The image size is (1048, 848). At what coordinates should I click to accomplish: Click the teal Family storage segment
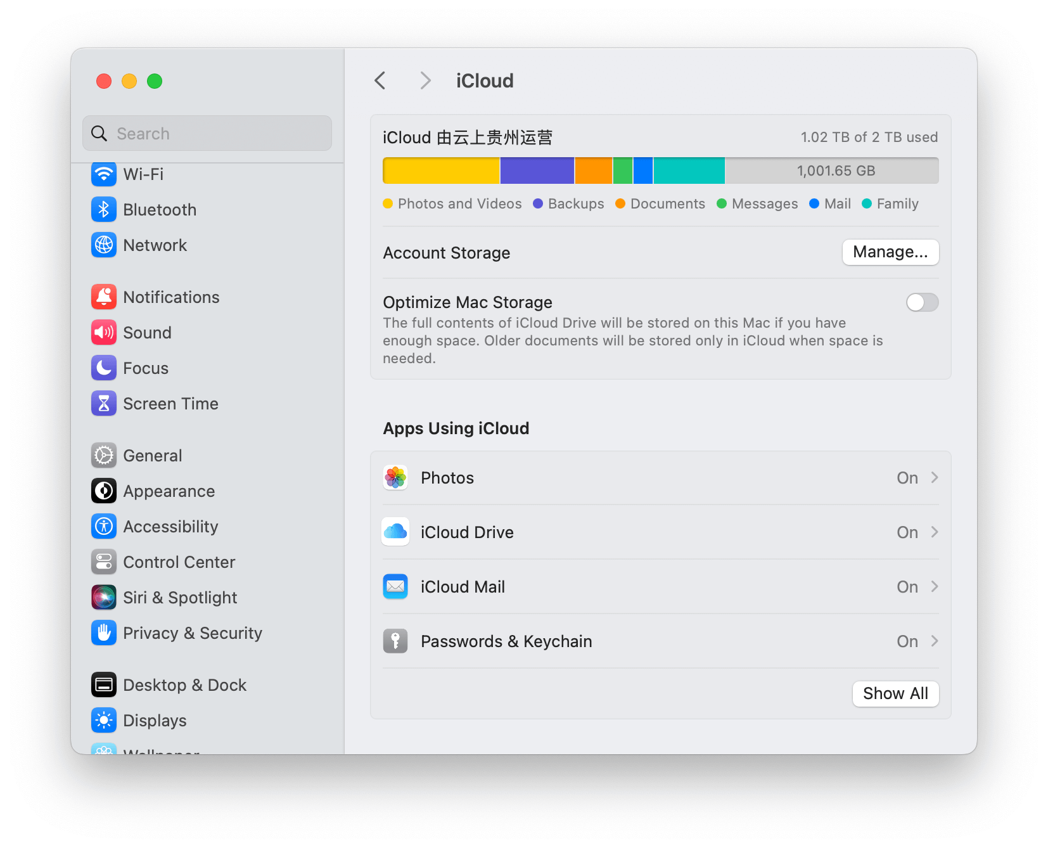pyautogui.click(x=689, y=170)
